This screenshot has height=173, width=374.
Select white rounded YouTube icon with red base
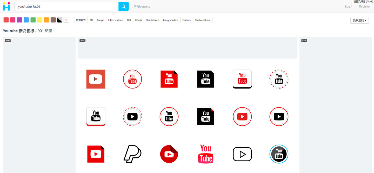(96, 117)
